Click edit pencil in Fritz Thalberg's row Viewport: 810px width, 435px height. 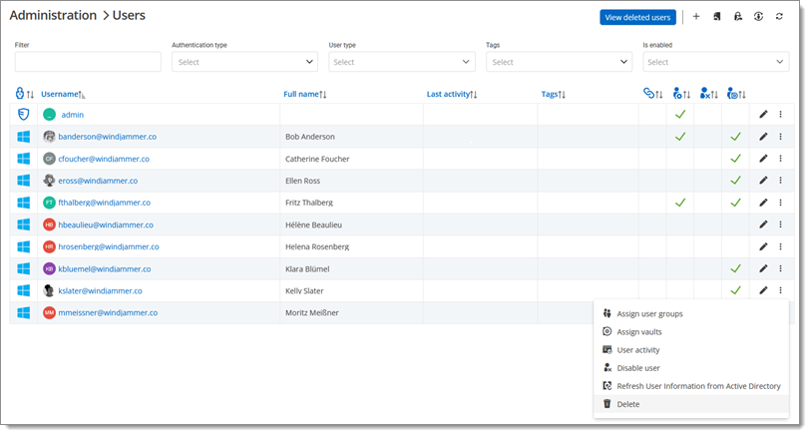pos(763,203)
